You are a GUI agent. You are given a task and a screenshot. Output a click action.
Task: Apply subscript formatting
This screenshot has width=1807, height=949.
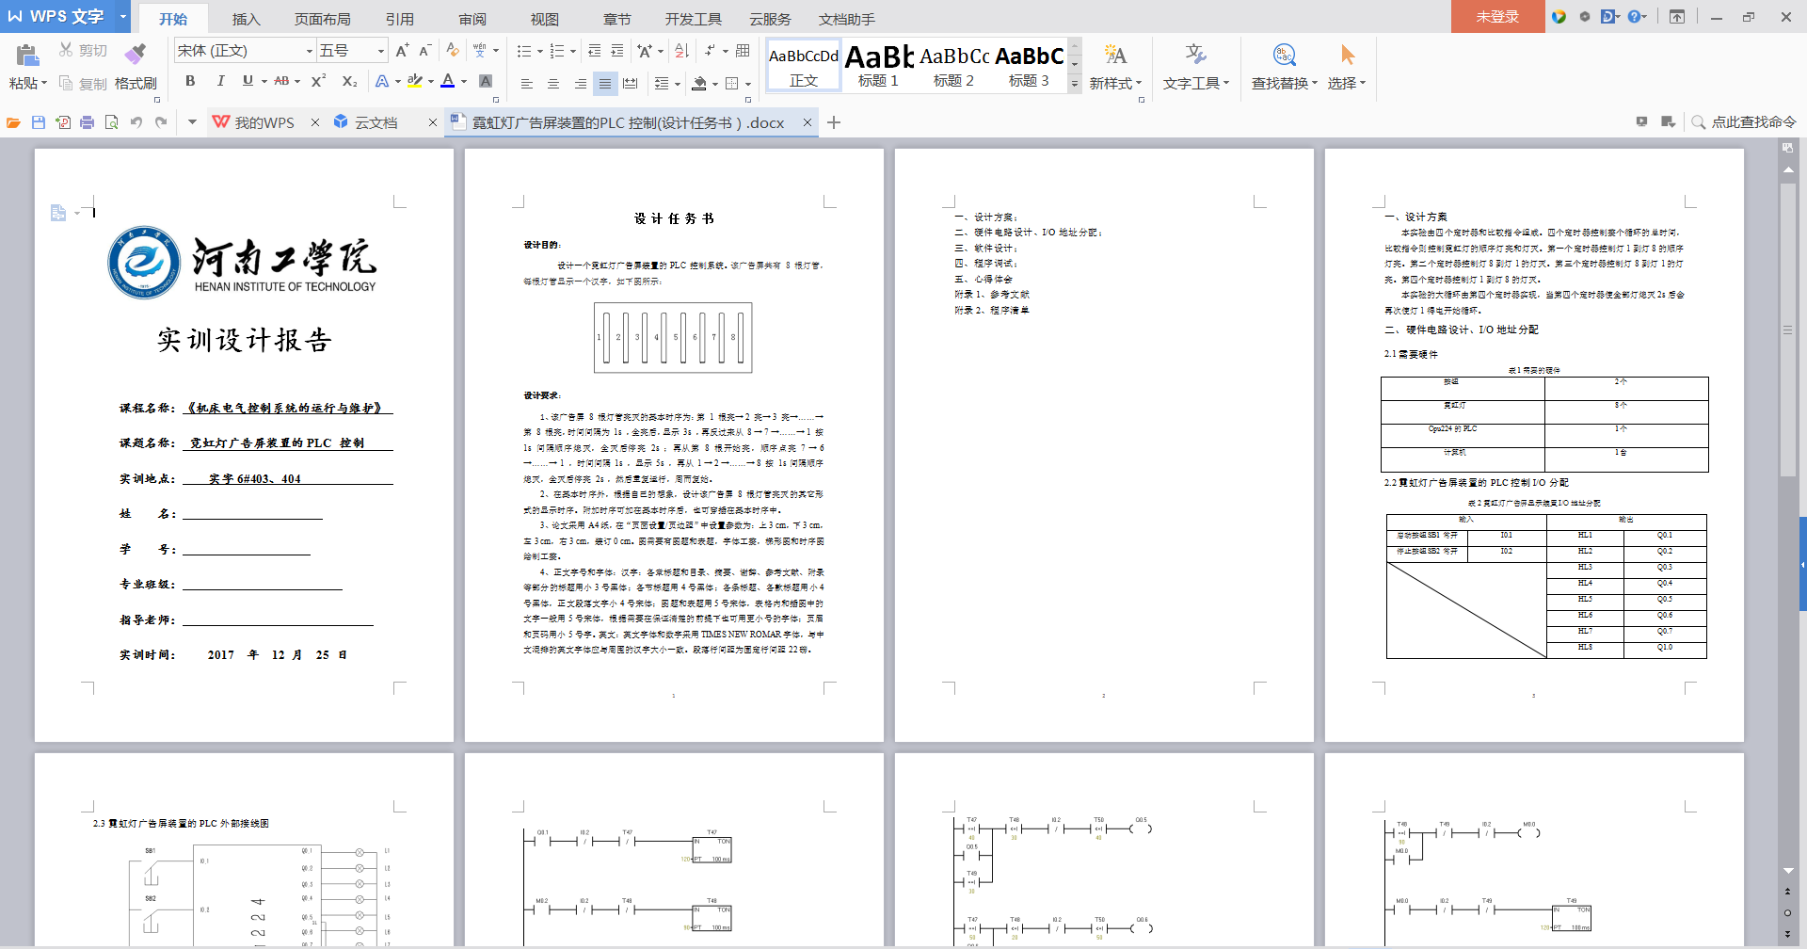click(x=349, y=82)
